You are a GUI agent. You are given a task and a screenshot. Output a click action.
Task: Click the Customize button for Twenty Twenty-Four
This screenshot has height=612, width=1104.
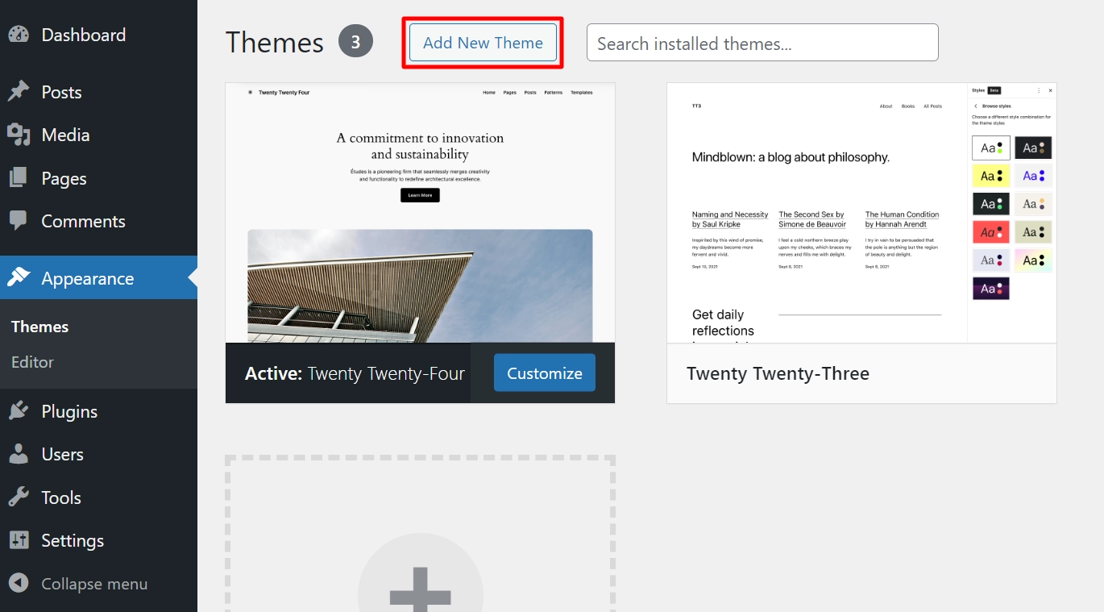click(545, 373)
